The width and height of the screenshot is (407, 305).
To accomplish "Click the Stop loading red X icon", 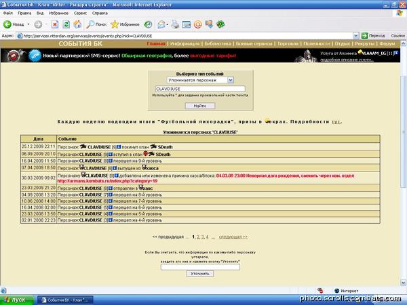I will point(55,24).
